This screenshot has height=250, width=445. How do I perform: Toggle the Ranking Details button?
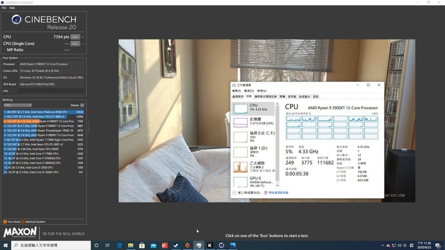[82, 105]
